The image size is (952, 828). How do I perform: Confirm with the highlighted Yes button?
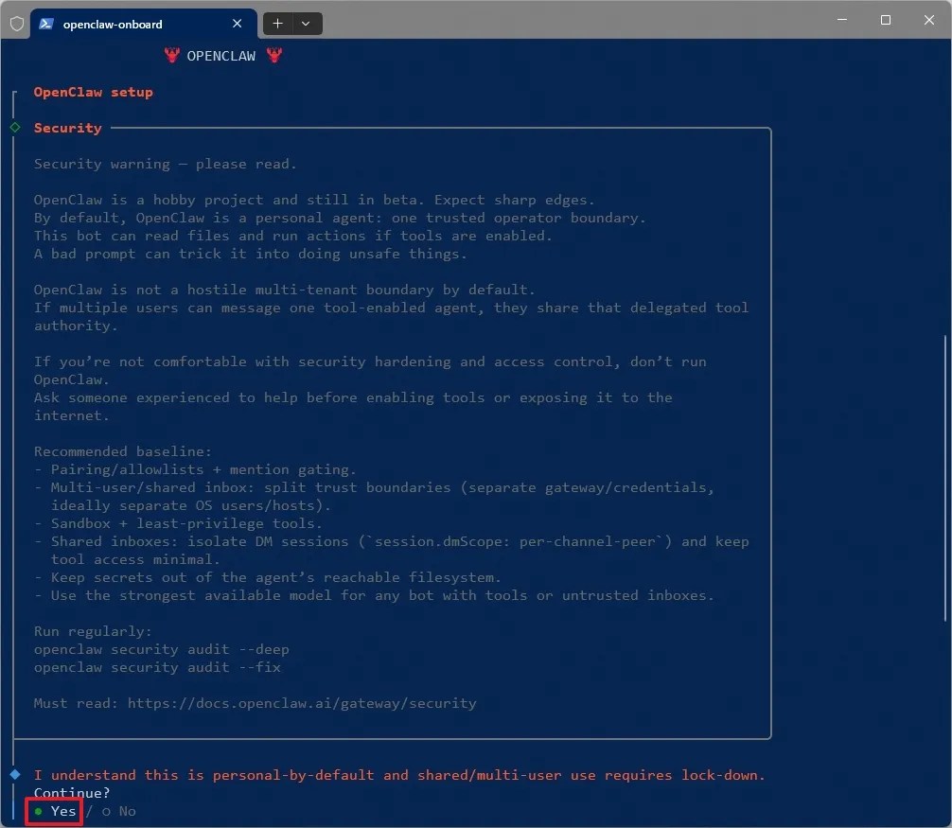(54, 811)
